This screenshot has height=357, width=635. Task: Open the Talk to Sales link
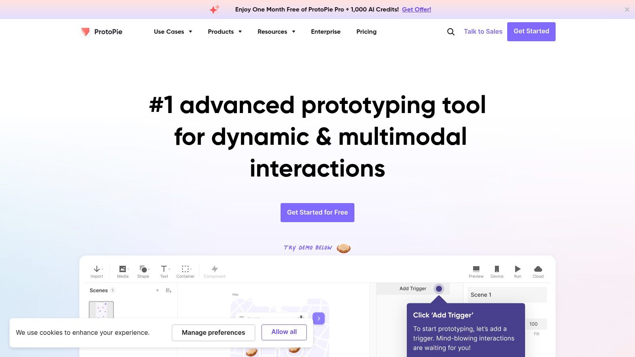click(x=483, y=32)
